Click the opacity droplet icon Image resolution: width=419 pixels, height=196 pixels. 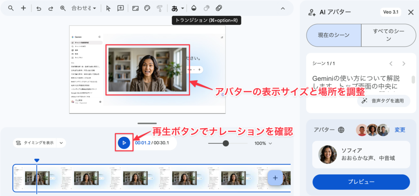point(194,8)
